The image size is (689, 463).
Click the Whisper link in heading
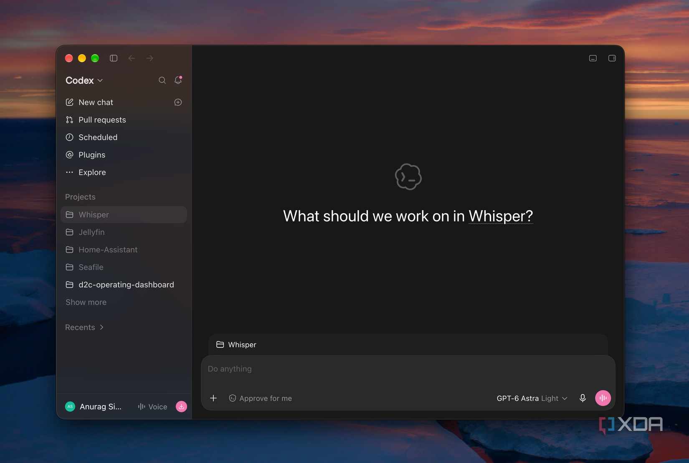pyautogui.click(x=501, y=216)
